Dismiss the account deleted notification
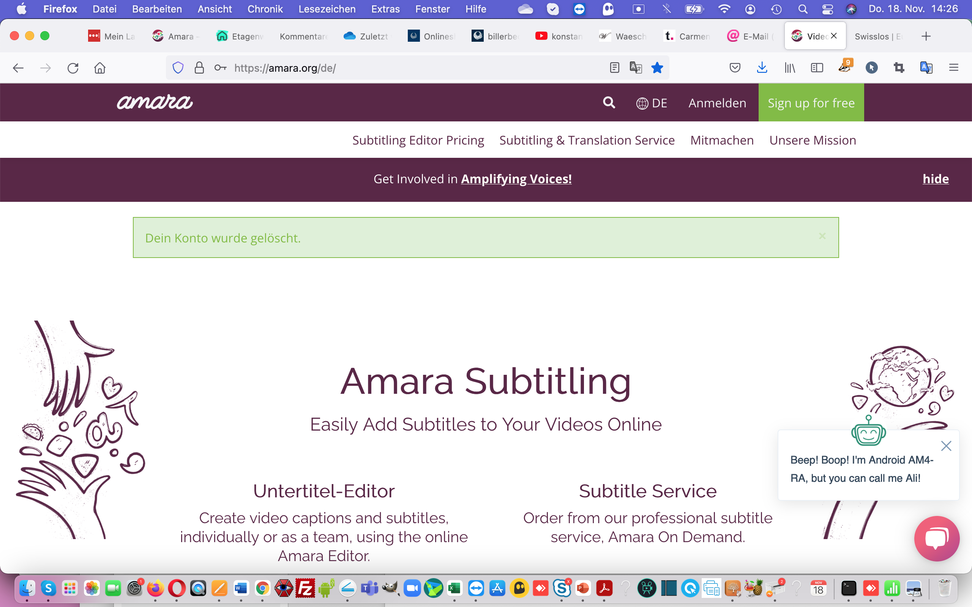972x607 pixels. tap(822, 236)
